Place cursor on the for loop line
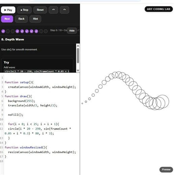 point(33,124)
